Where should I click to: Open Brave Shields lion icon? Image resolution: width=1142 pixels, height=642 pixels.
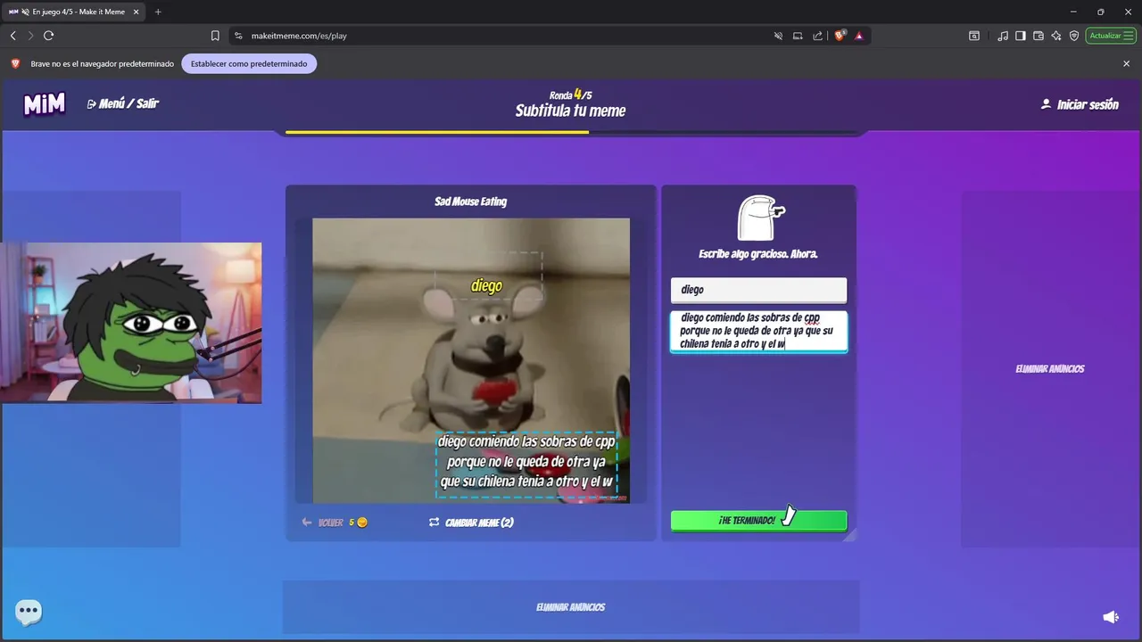pyautogui.click(x=840, y=36)
